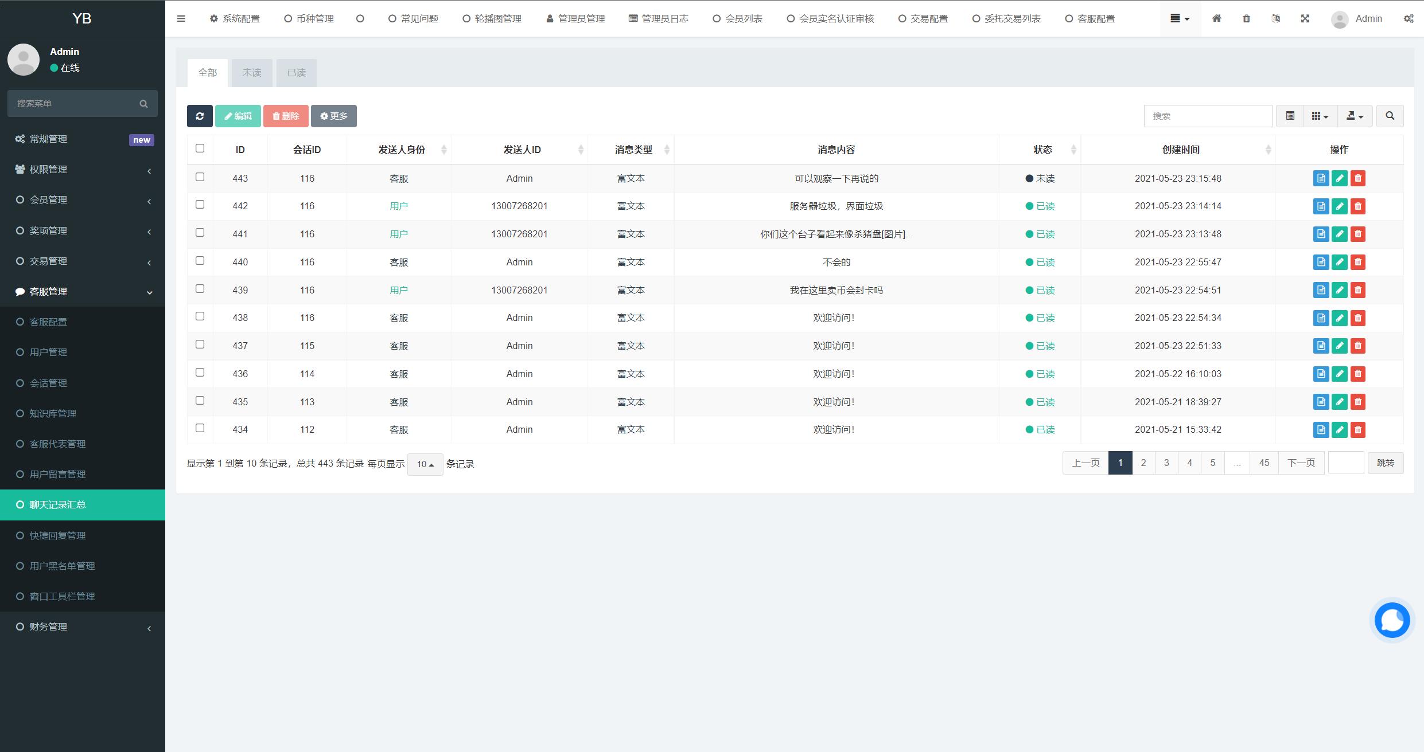Open 快捷回复管理 in the sidebar
Image resolution: width=1424 pixels, height=752 pixels.
point(58,535)
